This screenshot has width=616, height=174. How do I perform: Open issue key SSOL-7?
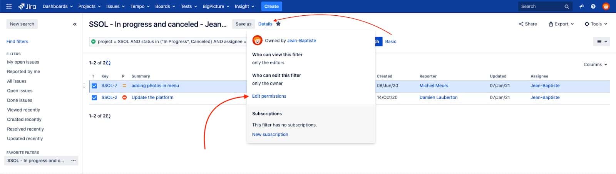tap(109, 85)
